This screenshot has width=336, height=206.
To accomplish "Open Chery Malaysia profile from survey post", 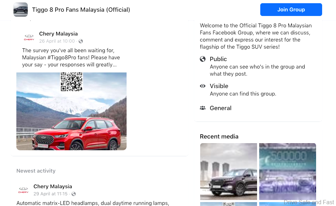I will coord(58,34).
